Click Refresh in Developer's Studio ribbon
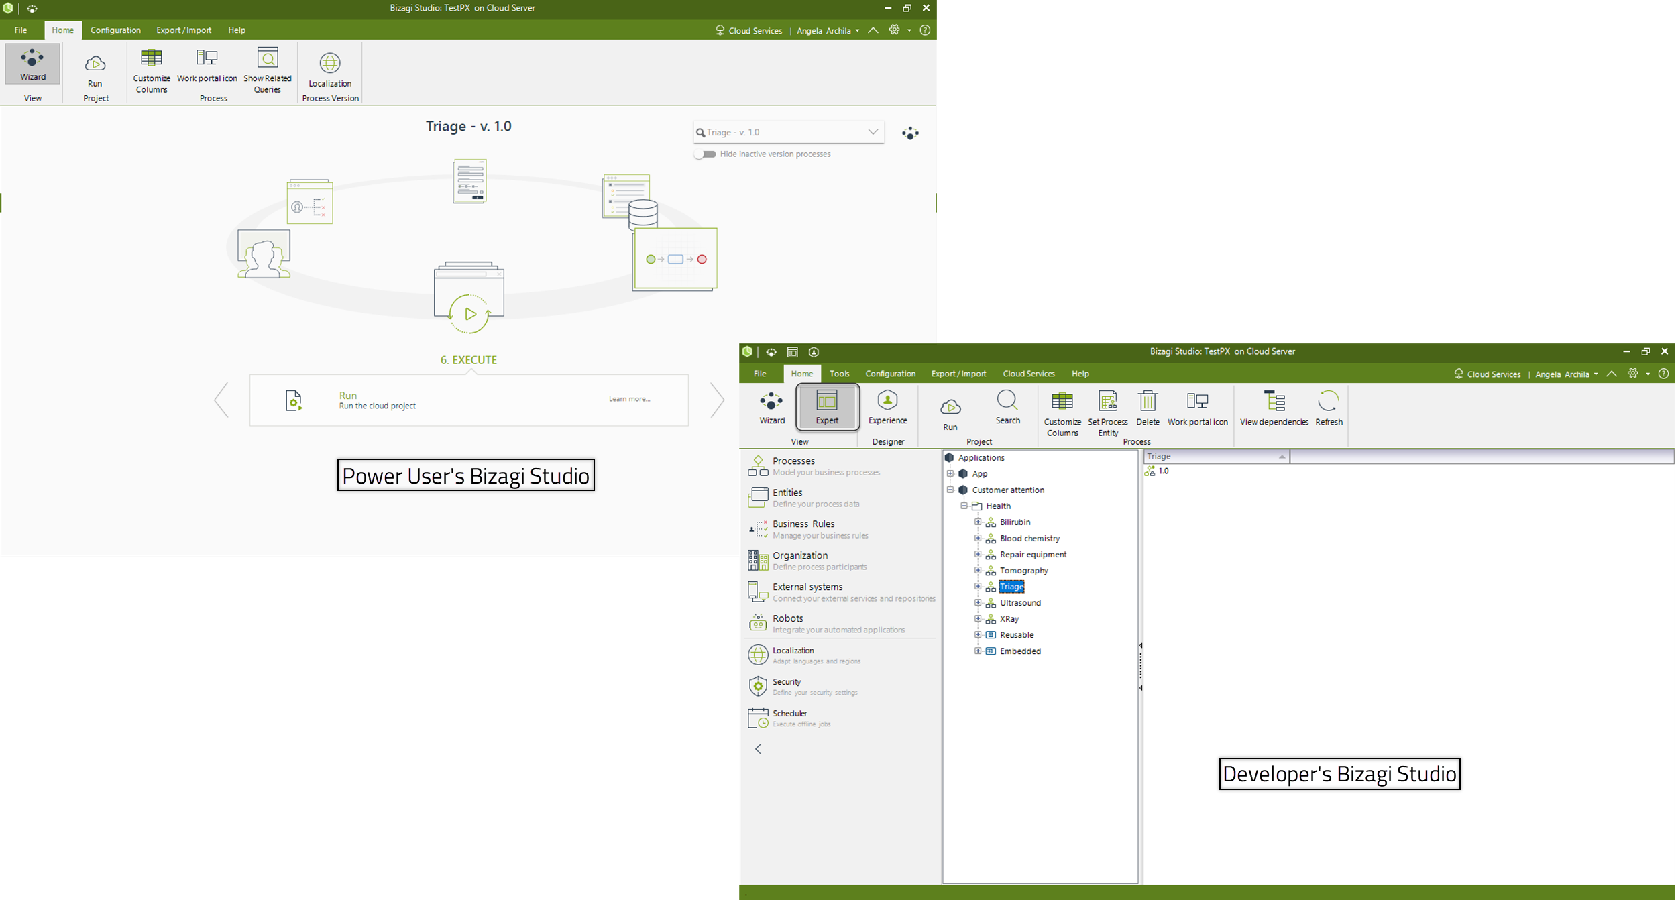The image size is (1676, 900). click(x=1329, y=408)
